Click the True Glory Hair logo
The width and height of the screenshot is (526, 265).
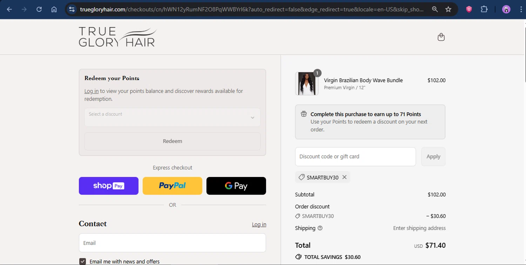pyautogui.click(x=117, y=37)
